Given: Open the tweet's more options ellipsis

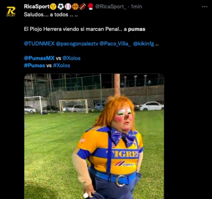Looking at the screenshot, I should pos(205,7).
